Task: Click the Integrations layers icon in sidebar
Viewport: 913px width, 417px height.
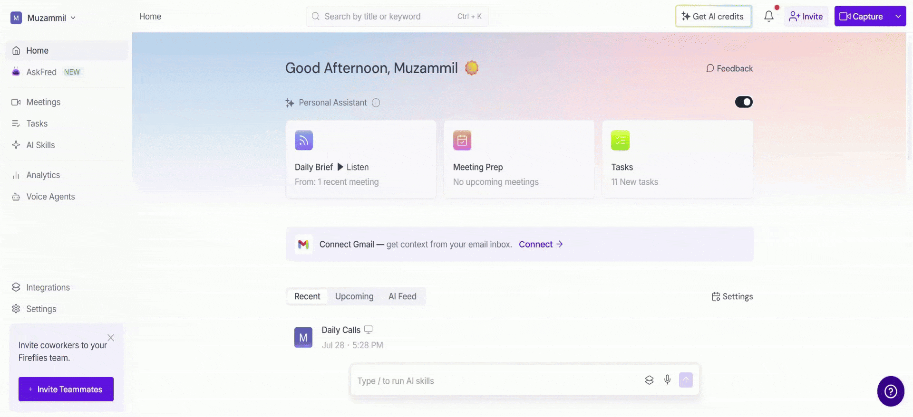Action: pyautogui.click(x=16, y=287)
